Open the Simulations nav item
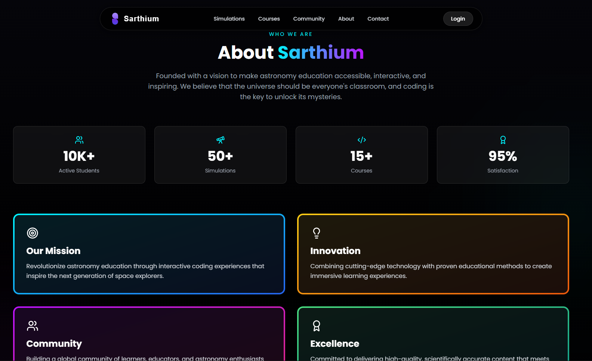Viewport: 592px width, 361px height. (x=229, y=19)
